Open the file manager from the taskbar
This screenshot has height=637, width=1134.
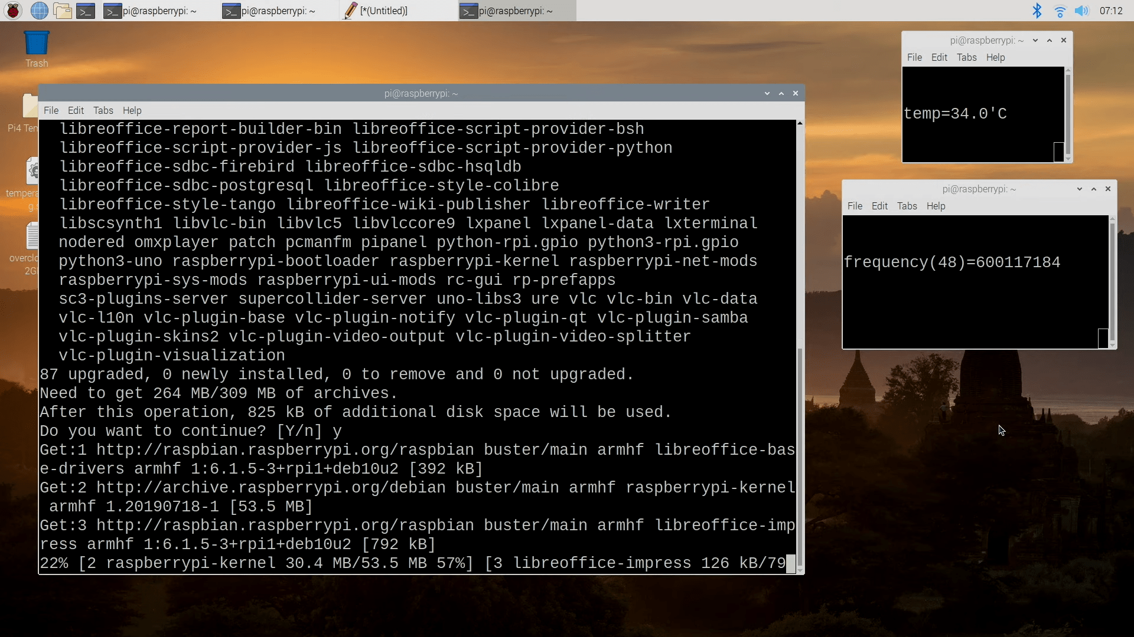[x=62, y=10]
